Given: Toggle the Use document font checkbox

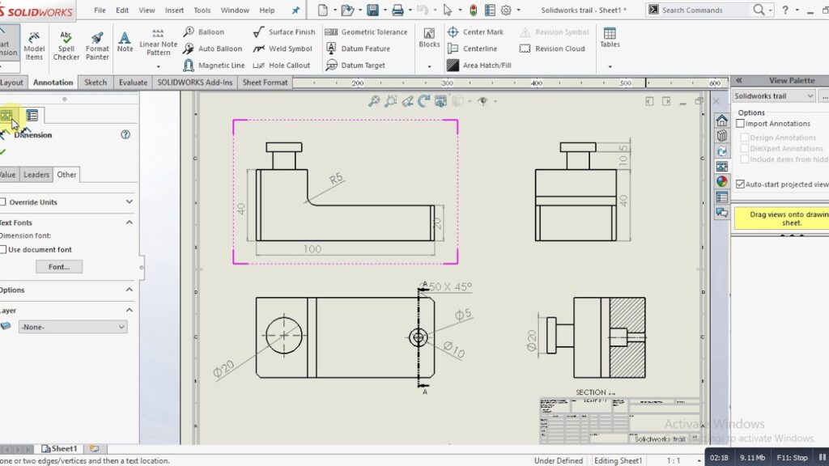Looking at the screenshot, I should click(x=3, y=249).
